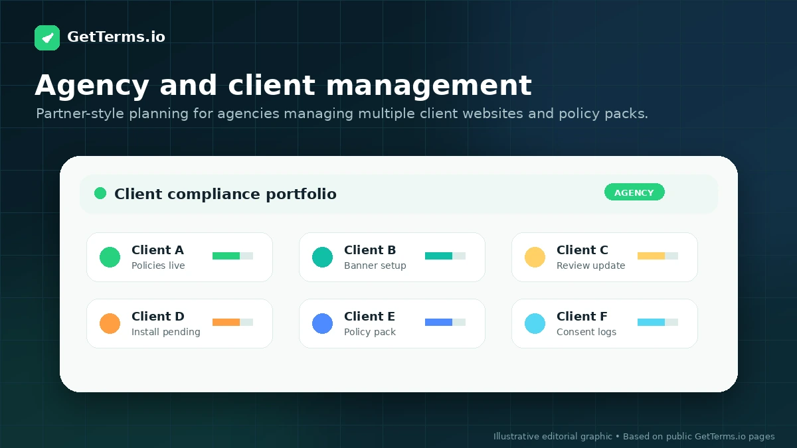Screen dimensions: 797x448
Task: Click Client D orange status circle
Action: (110, 323)
